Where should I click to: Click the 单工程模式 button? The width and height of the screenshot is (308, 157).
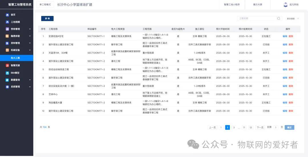(x=45, y=5)
